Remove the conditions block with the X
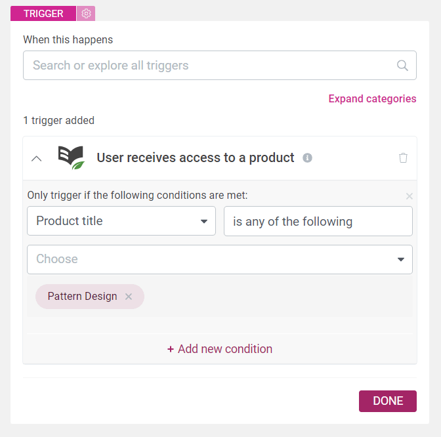Screen dimensions: 441x437 pos(409,196)
